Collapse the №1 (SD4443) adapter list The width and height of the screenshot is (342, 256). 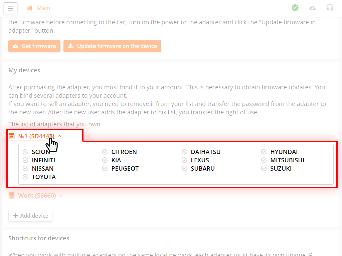click(59, 136)
